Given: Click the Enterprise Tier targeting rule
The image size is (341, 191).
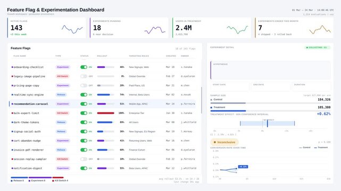Looking at the screenshot, I should tap(137, 113).
